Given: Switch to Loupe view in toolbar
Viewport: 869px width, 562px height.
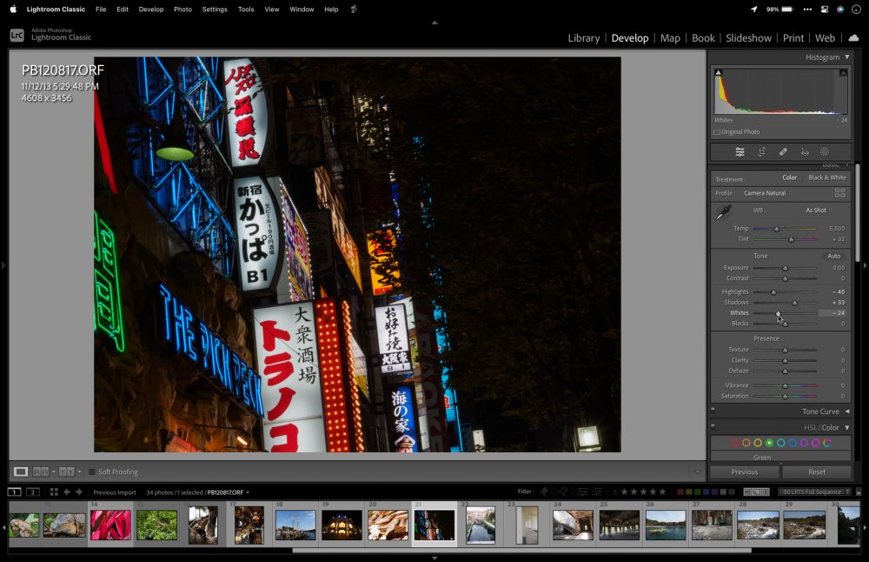Looking at the screenshot, I should 21,472.
